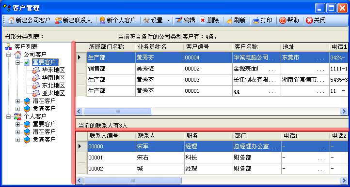
Task: Click the card icon beside 亚太地区
Action: click(x=36, y=93)
